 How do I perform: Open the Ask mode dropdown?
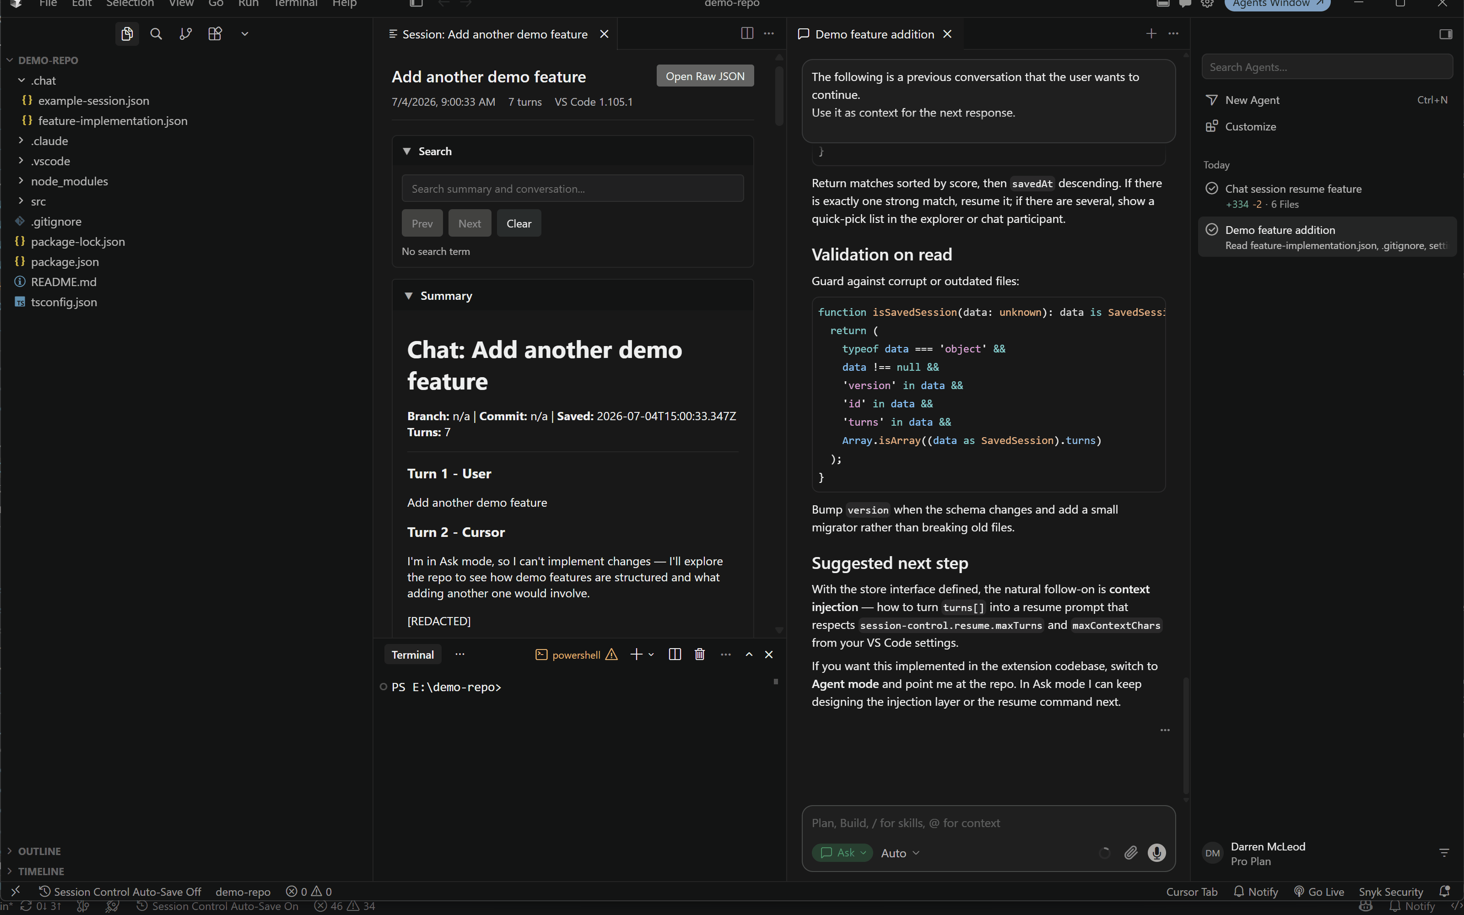click(843, 853)
